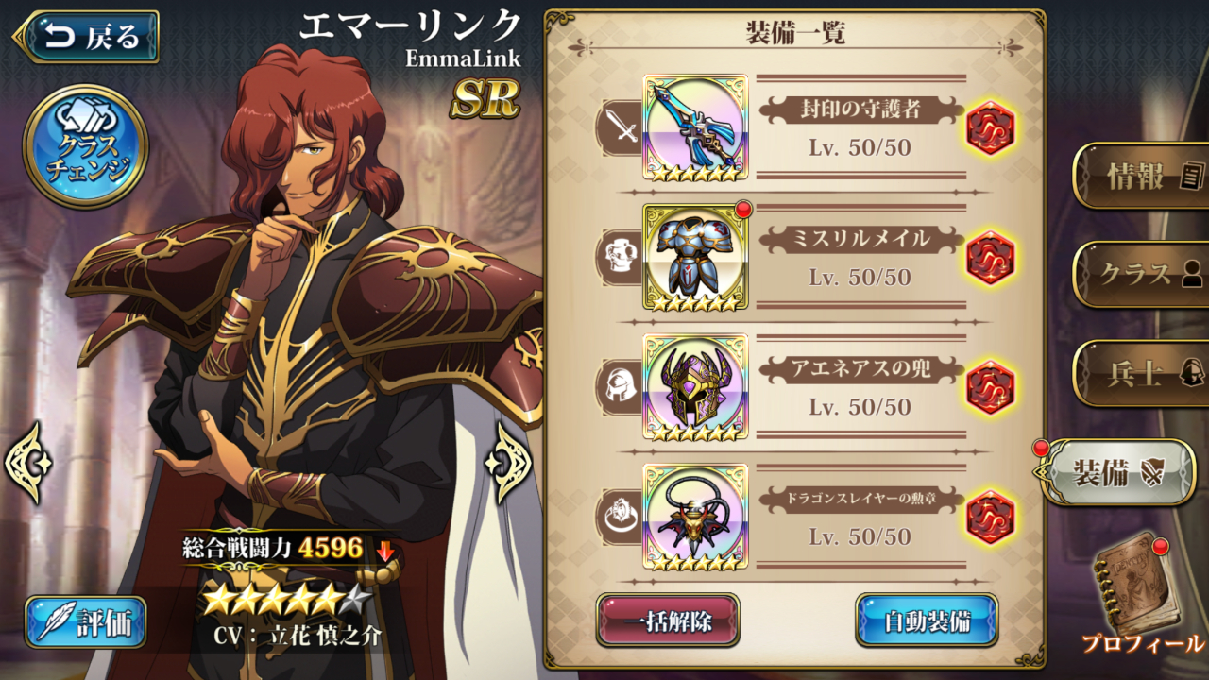
Task: Select the ドラゴンスレイヤーの勲章 accessory icon
Action: point(695,517)
